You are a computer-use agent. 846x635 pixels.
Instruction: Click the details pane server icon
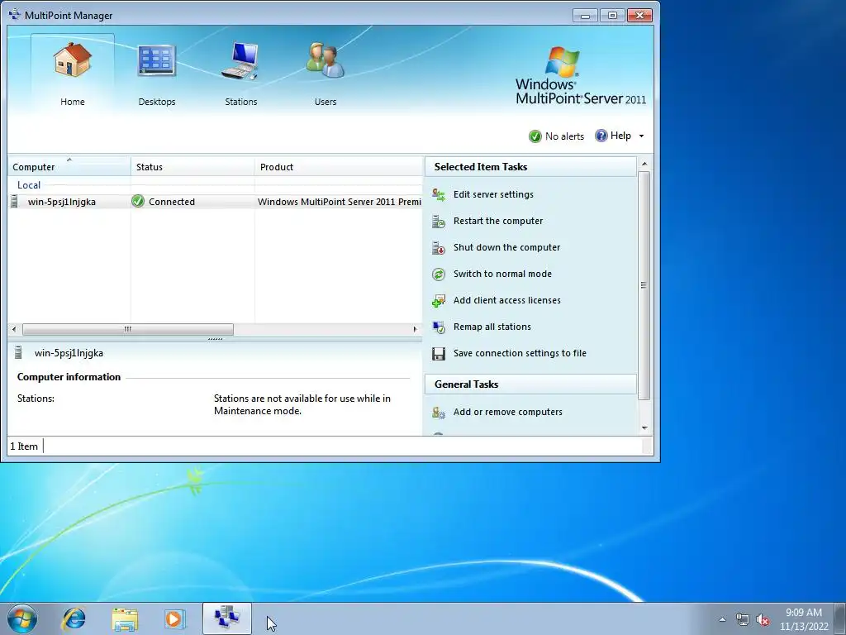point(18,352)
